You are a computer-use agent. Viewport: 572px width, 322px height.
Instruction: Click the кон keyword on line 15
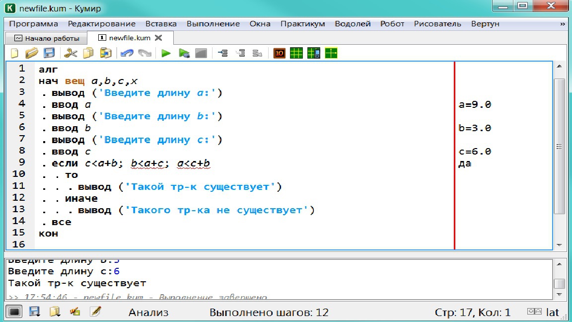(48, 234)
